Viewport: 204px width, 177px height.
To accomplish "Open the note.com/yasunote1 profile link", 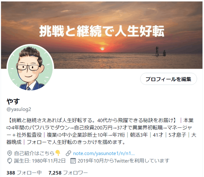I will pyautogui.click(x=104, y=153).
